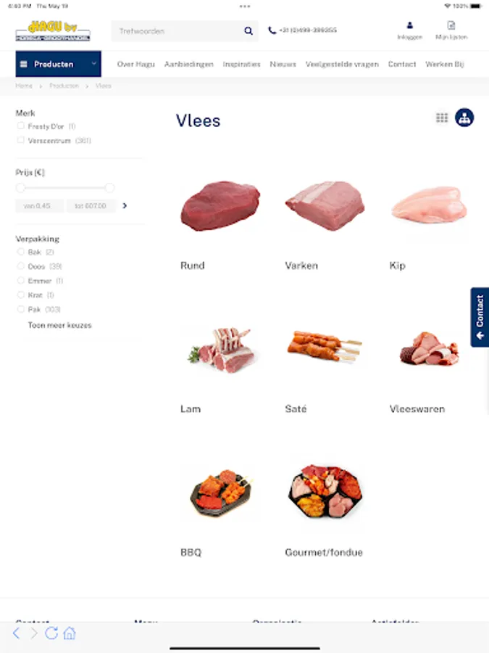Select the category tree view icon
Screen dimensions: 489x653
tap(464, 118)
